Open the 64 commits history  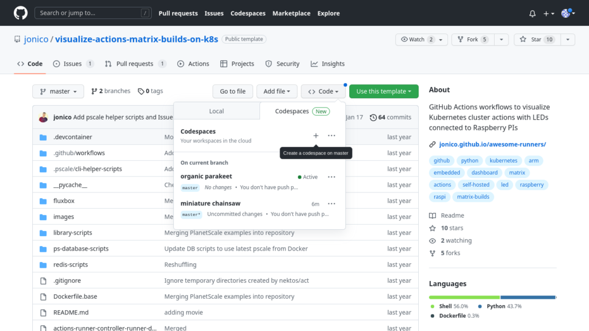[x=391, y=117]
